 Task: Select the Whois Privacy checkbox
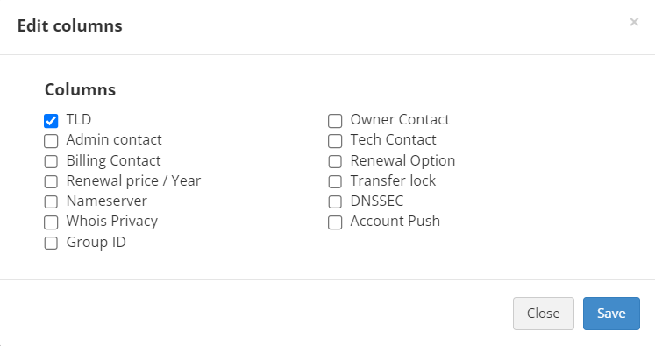(x=51, y=222)
